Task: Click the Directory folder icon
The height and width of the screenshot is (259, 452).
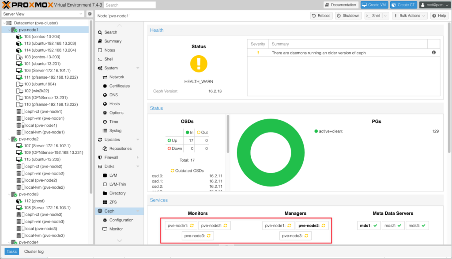Action: pos(105,193)
